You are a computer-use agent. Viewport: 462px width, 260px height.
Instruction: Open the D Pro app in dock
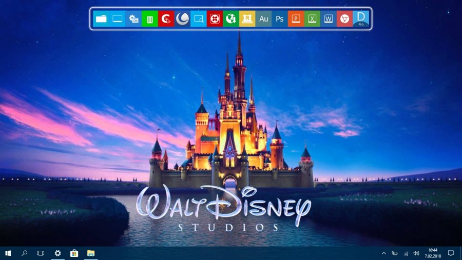click(x=361, y=19)
